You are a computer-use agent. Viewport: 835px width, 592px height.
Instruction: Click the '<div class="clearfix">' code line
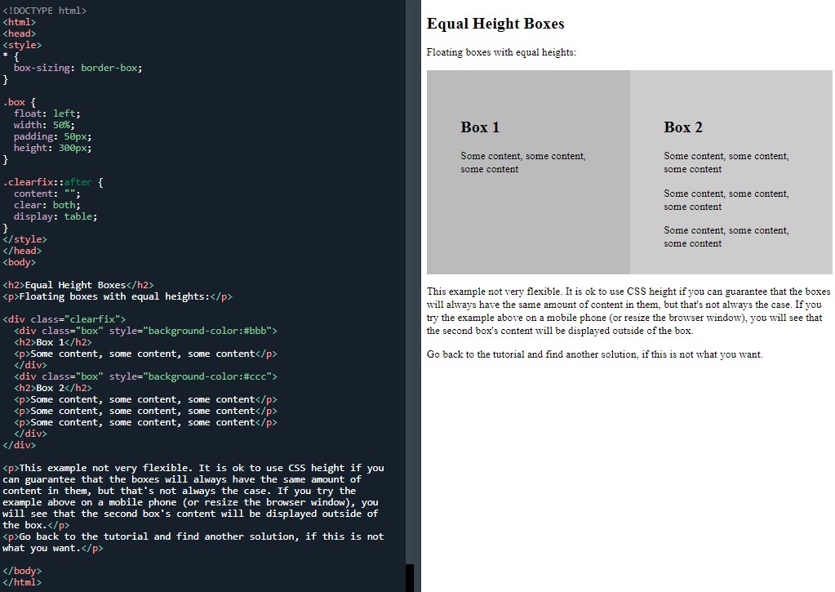click(x=64, y=318)
